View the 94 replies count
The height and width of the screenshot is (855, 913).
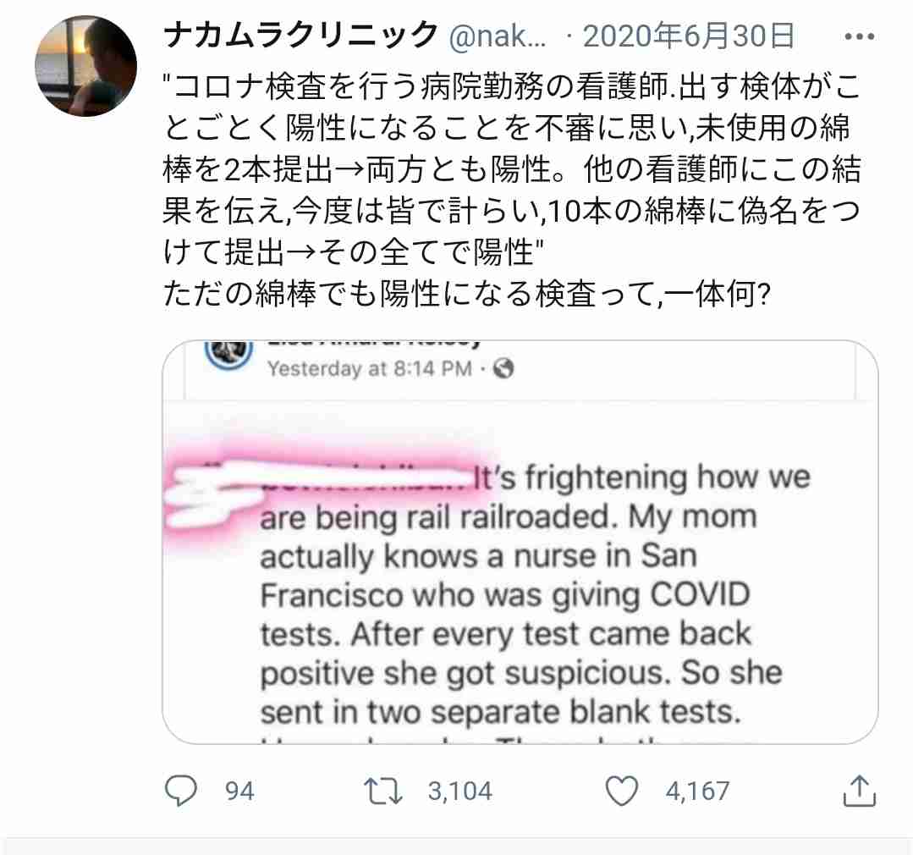click(239, 792)
